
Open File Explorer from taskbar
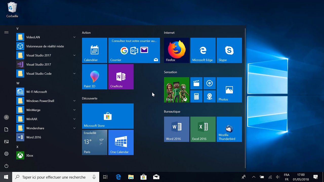(x=131, y=177)
